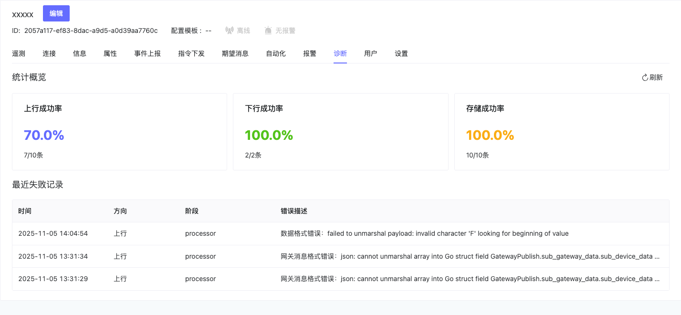Switch to the 自动化 tab
This screenshot has height=315, width=681.
tap(275, 53)
